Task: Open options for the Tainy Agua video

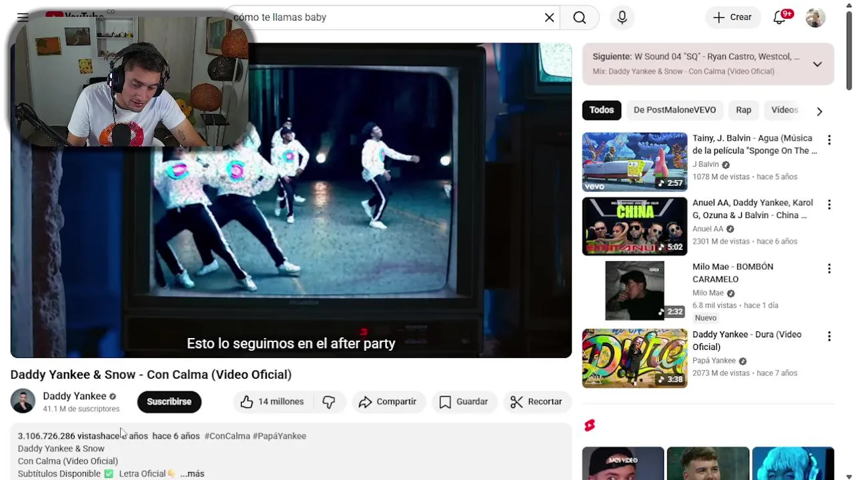Action: [x=829, y=140]
